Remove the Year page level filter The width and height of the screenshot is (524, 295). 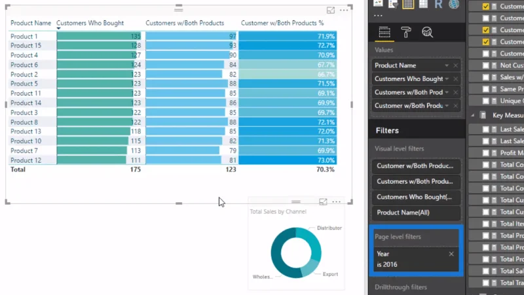click(x=451, y=254)
